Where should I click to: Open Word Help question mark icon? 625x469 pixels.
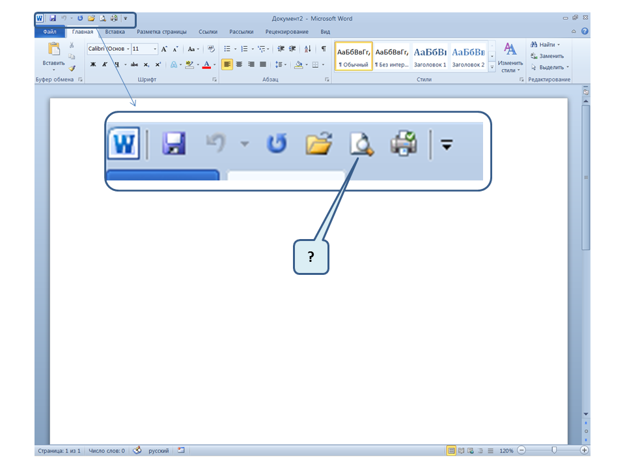(x=585, y=31)
